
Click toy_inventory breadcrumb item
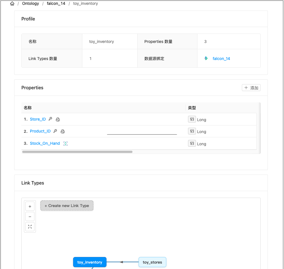(x=85, y=3)
